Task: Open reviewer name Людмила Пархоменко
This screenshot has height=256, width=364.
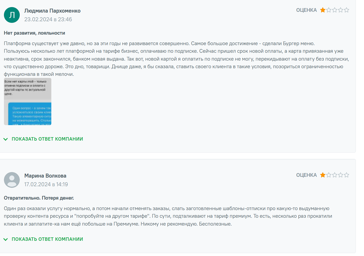Action: (x=52, y=11)
